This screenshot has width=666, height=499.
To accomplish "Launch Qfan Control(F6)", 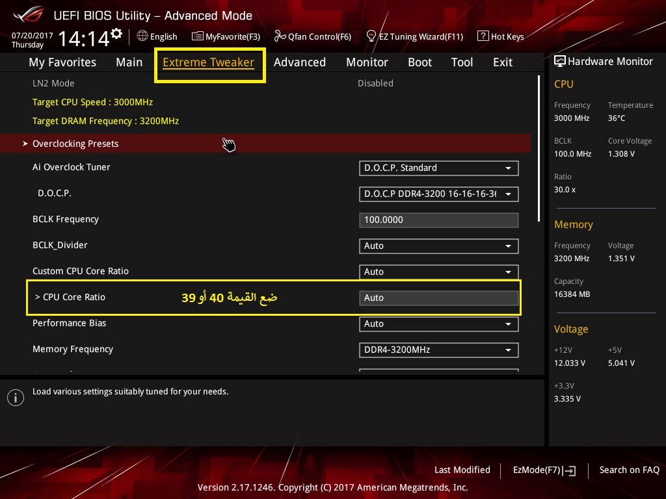I will point(313,36).
